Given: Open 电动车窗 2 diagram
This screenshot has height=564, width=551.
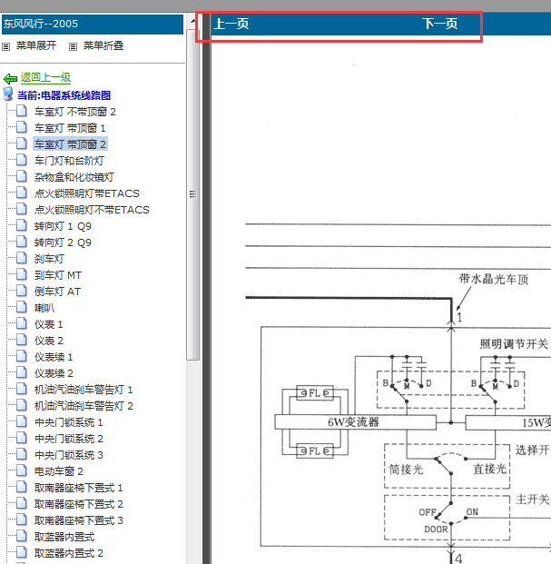Looking at the screenshot, I should pyautogui.click(x=59, y=471).
